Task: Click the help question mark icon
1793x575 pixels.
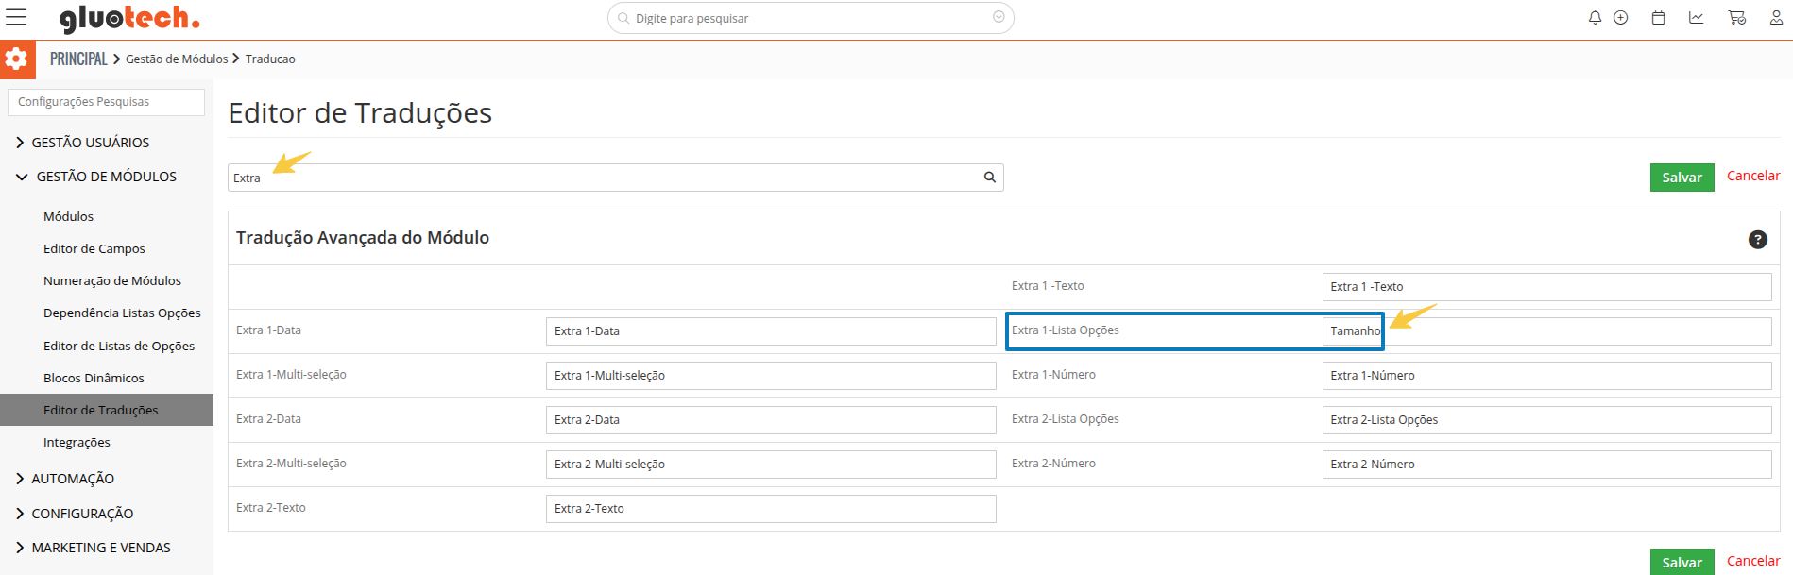Action: coord(1757,240)
